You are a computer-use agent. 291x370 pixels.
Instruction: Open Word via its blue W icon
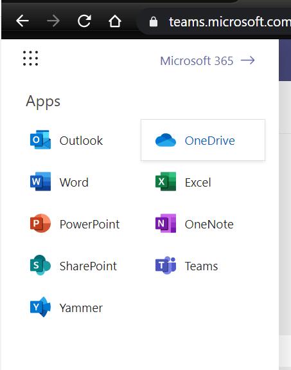(x=40, y=181)
